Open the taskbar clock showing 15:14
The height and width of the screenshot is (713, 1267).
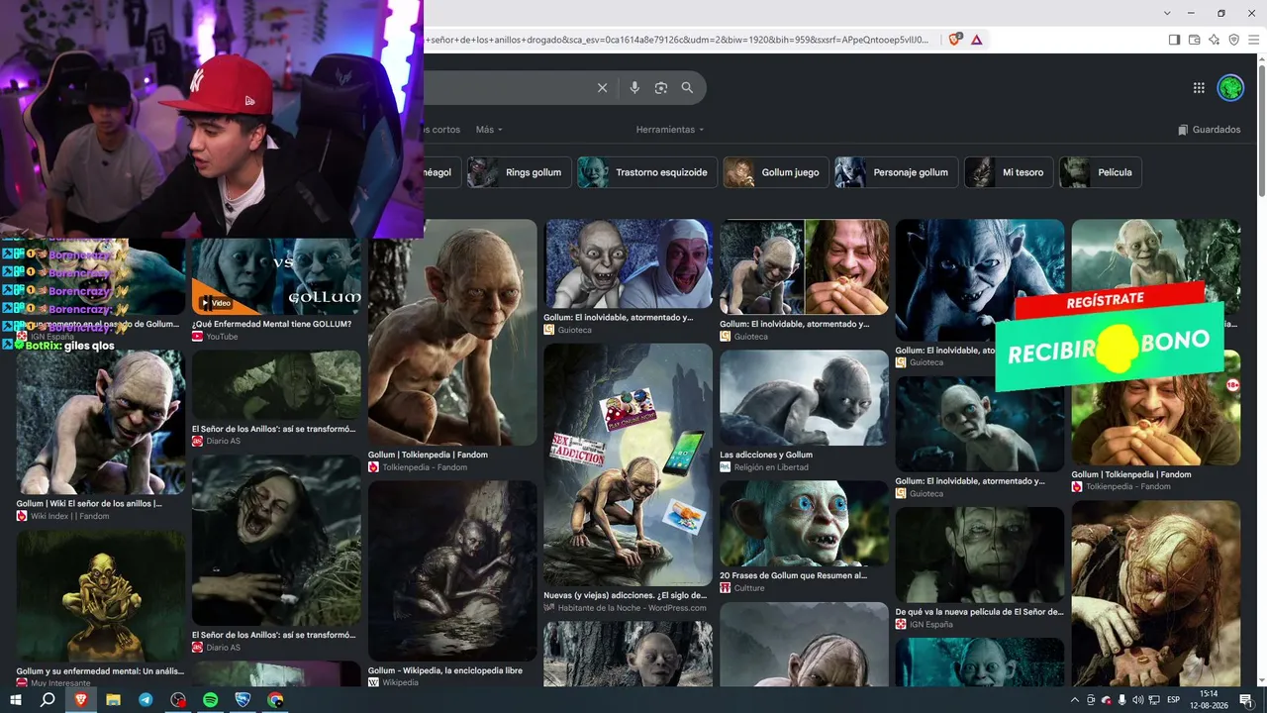(1209, 700)
